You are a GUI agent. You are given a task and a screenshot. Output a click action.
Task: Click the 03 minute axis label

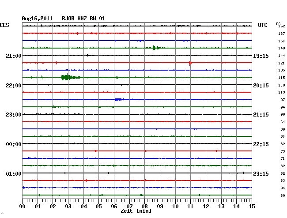[x=68, y=207]
